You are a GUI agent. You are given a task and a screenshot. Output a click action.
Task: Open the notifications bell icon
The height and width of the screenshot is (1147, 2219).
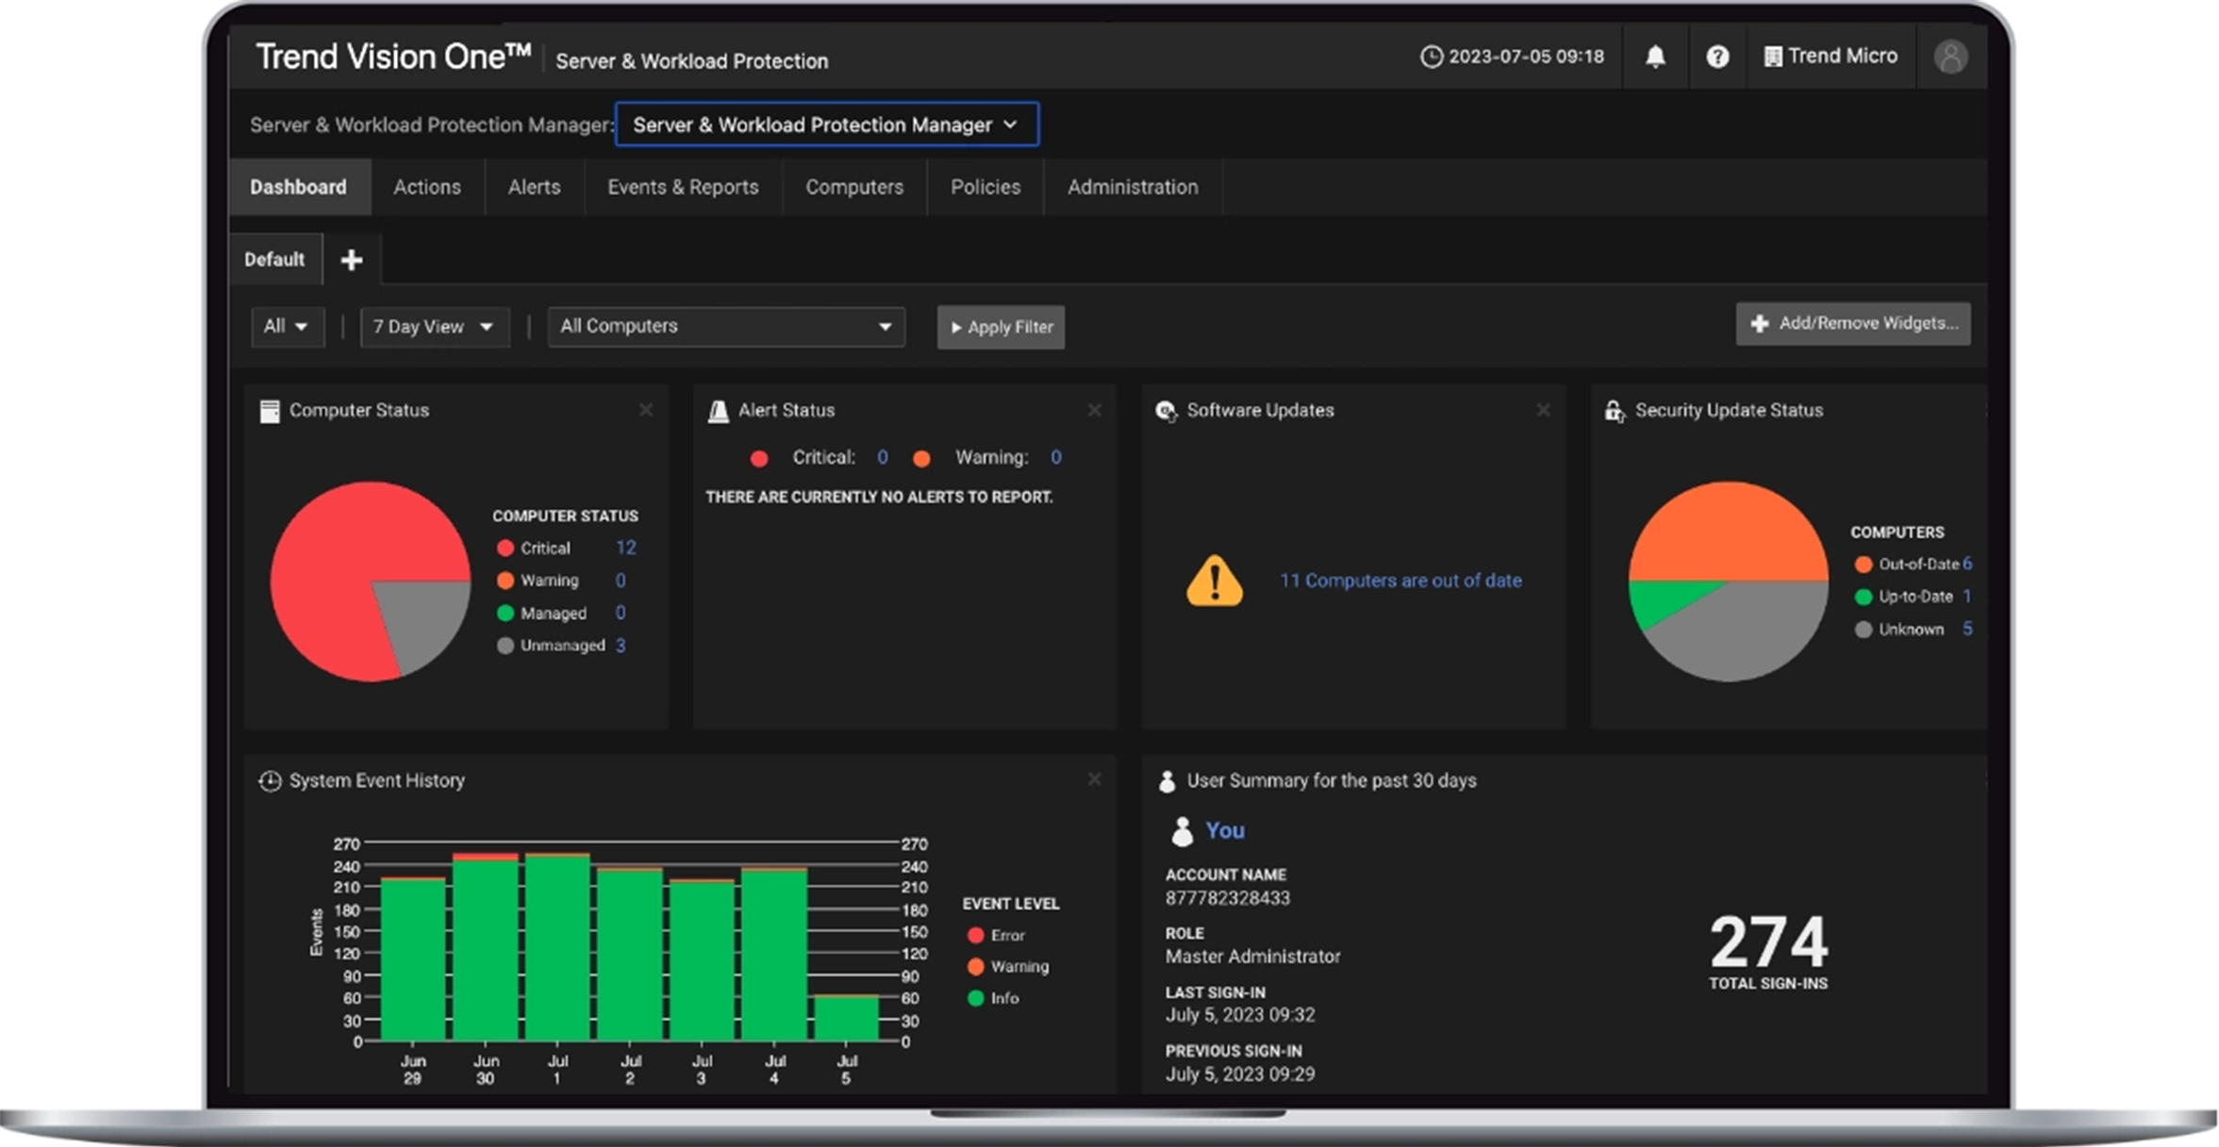coord(1655,57)
